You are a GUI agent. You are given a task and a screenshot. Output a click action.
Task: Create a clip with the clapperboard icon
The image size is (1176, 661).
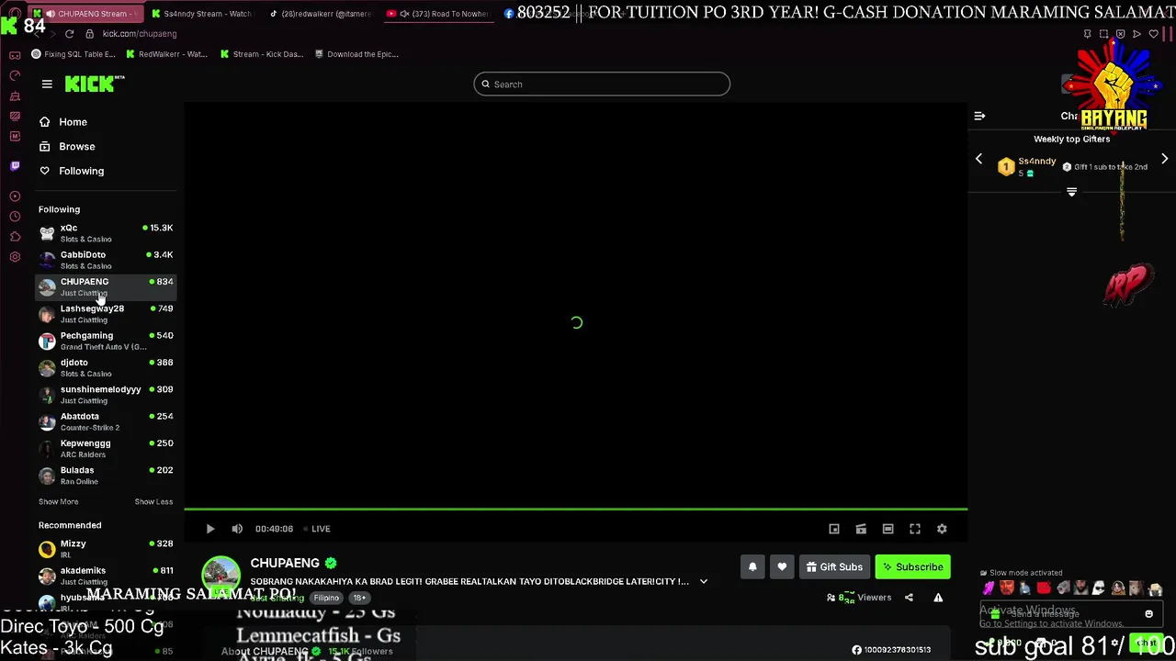pos(861,529)
